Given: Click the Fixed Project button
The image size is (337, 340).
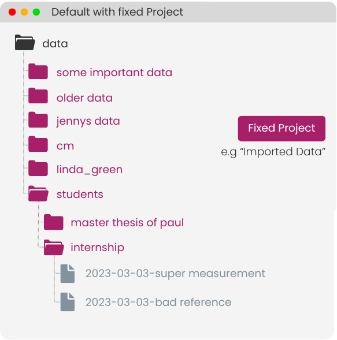Looking at the screenshot, I should (x=282, y=129).
